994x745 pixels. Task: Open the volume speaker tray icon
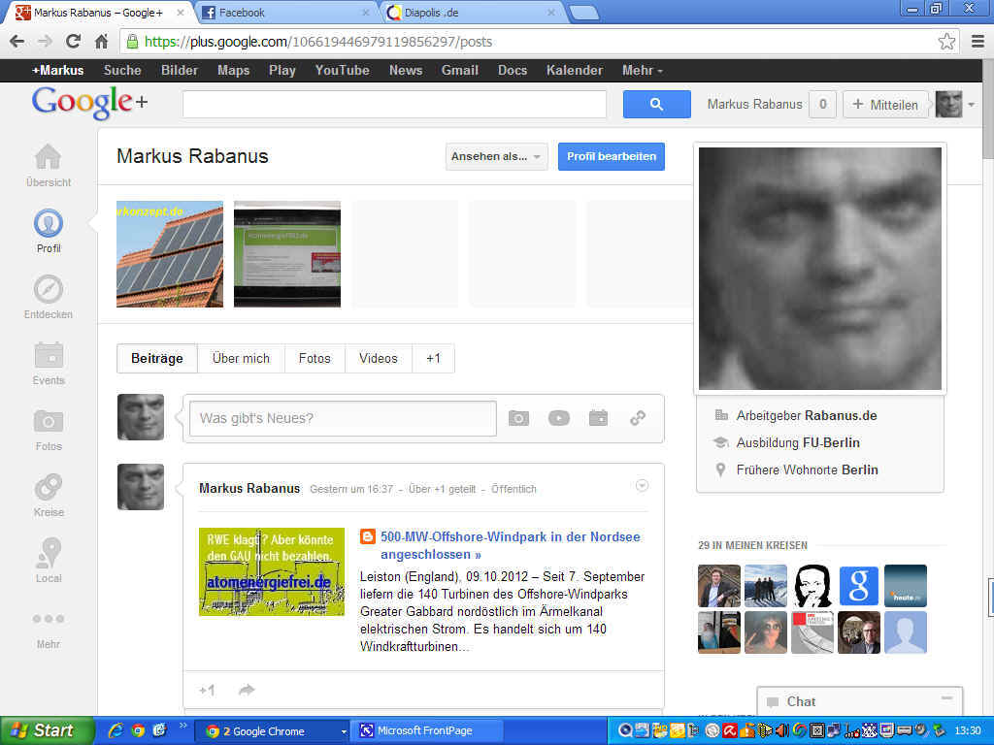pyautogui.click(x=781, y=730)
